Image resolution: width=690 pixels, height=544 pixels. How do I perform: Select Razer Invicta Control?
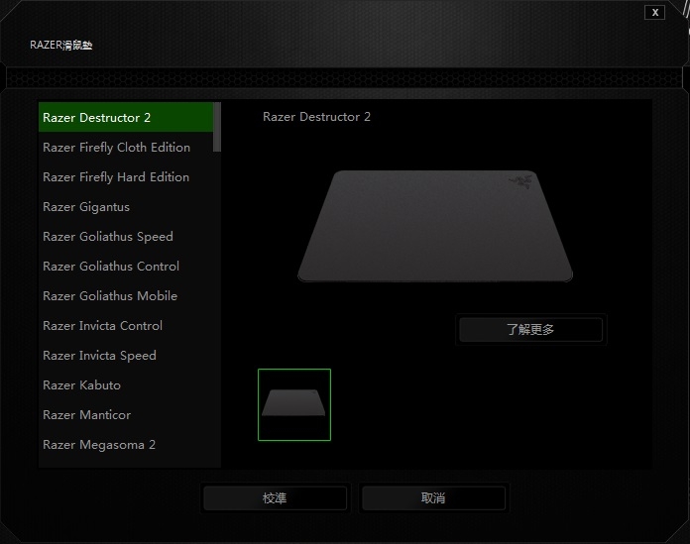pyautogui.click(x=126, y=325)
